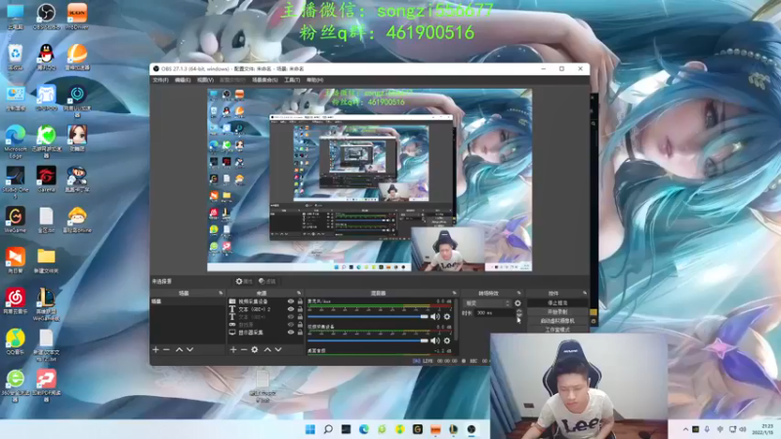Set first mixer channel volume slider

[x=368, y=316]
